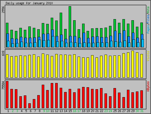Click day label 14 on the x-axis
The width and height of the screenshot is (151, 114).
tap(66, 111)
